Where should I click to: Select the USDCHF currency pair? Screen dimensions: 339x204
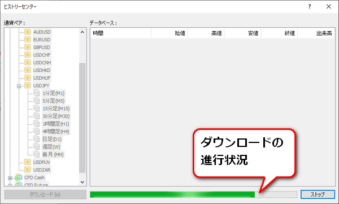(x=42, y=55)
